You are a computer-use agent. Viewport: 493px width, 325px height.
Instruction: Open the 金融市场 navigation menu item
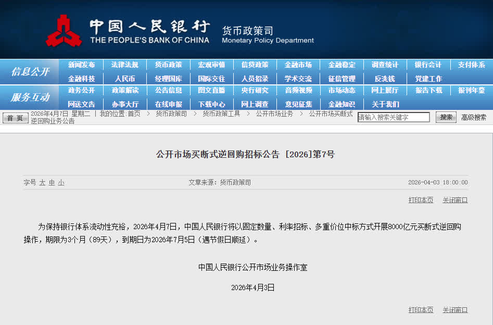298,65
